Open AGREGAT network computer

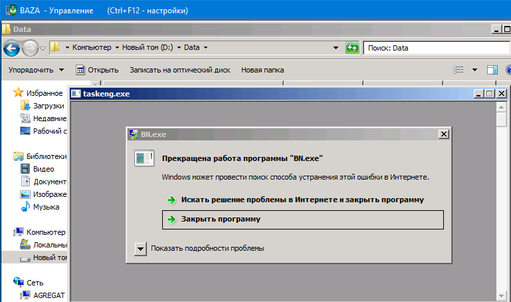pos(49,295)
